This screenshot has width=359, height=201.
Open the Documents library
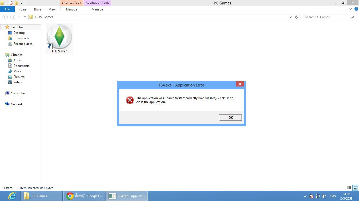pos(21,66)
